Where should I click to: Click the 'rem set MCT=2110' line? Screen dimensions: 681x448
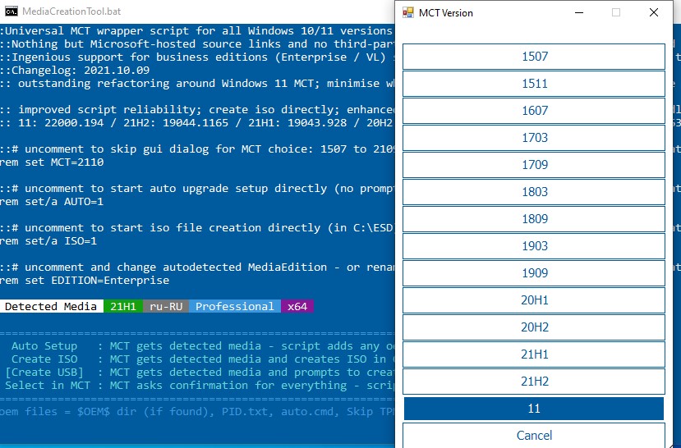point(52,162)
